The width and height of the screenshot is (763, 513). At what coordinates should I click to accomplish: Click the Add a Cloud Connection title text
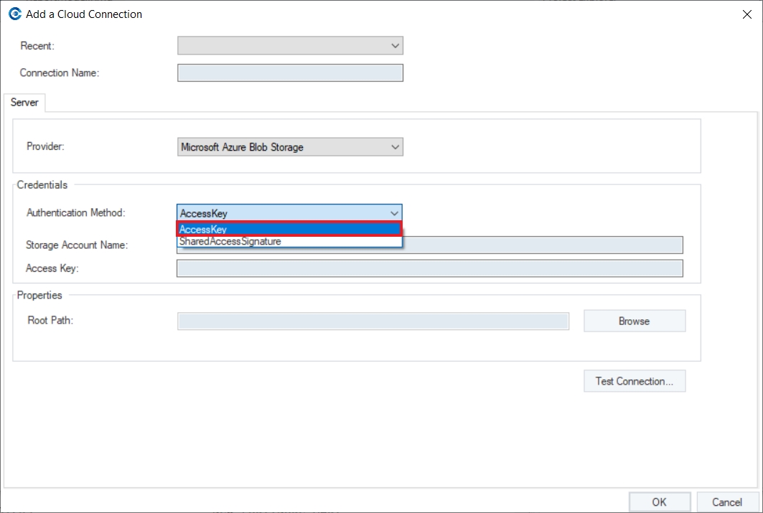(x=84, y=14)
